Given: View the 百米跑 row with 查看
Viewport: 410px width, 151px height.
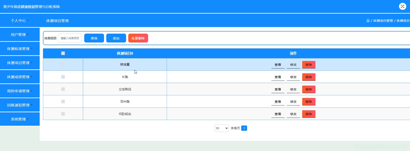Looking at the screenshot, I should pos(278,102).
